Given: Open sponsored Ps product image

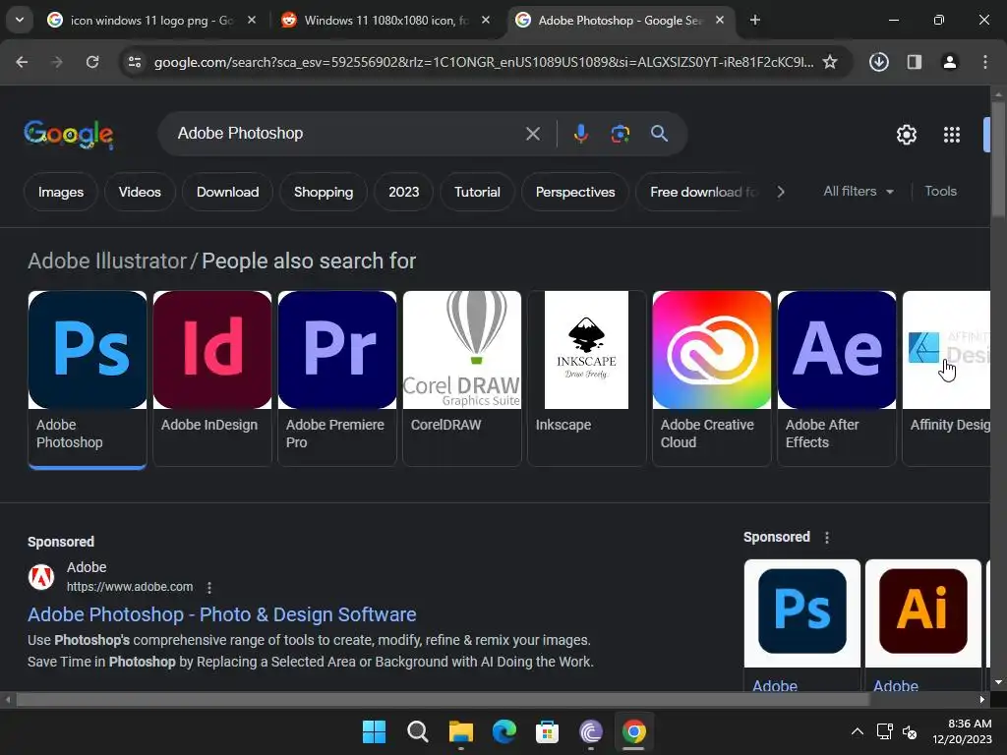Looking at the screenshot, I should click(802, 611).
